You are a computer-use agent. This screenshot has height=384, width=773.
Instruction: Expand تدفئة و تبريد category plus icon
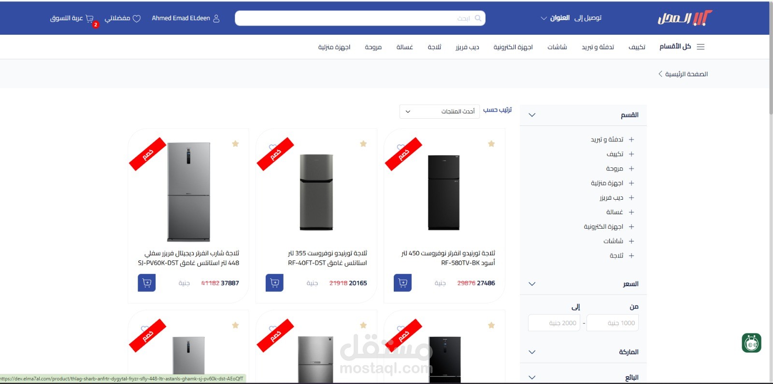click(x=631, y=139)
